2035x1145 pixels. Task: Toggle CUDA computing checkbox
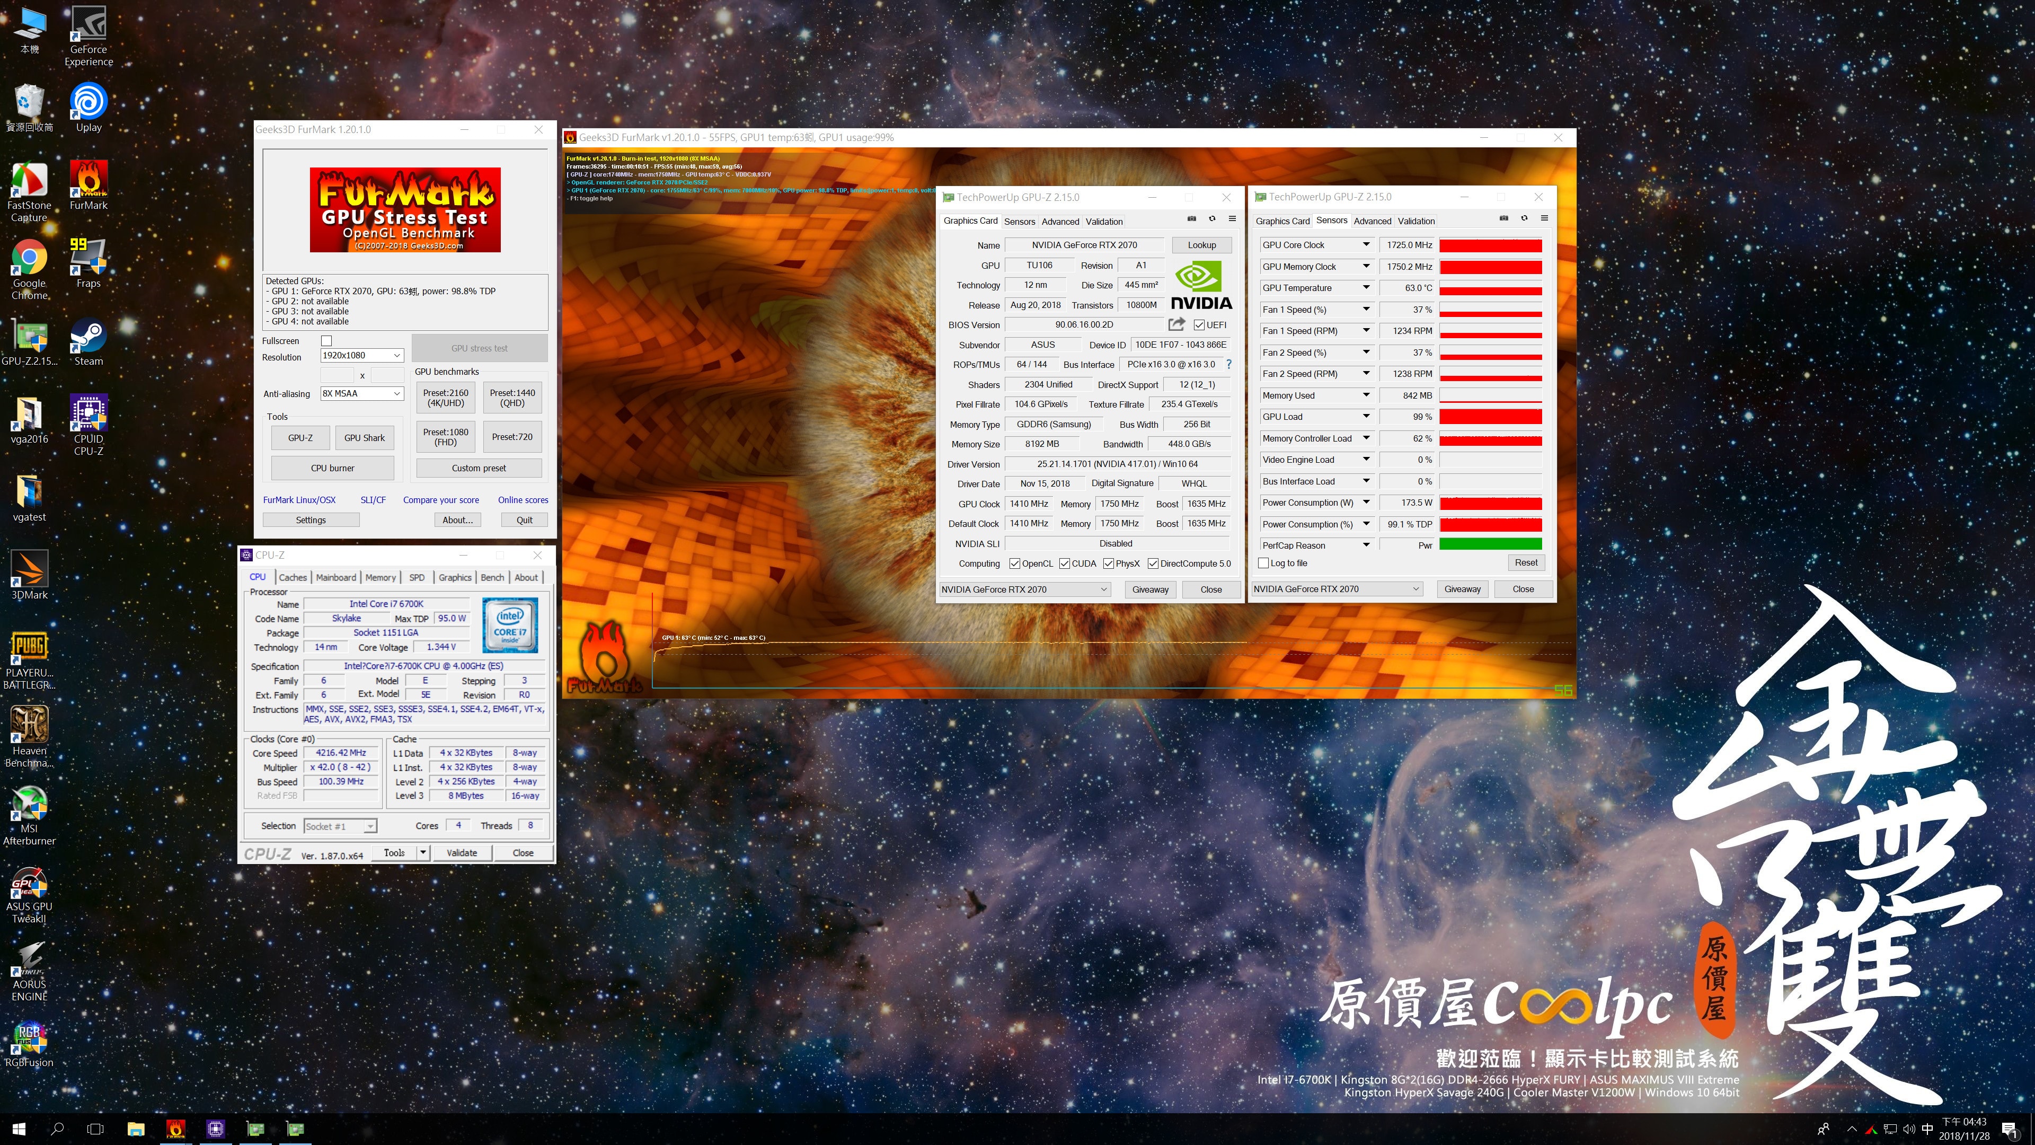point(1065,563)
